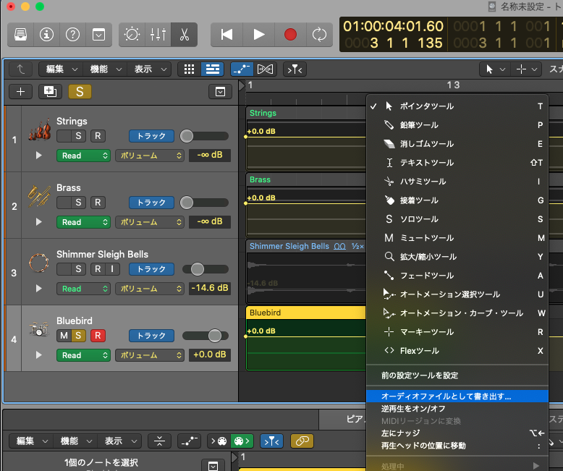The height and width of the screenshot is (471, 563).
Task: Open the Inspector info icon
Action: click(x=47, y=35)
